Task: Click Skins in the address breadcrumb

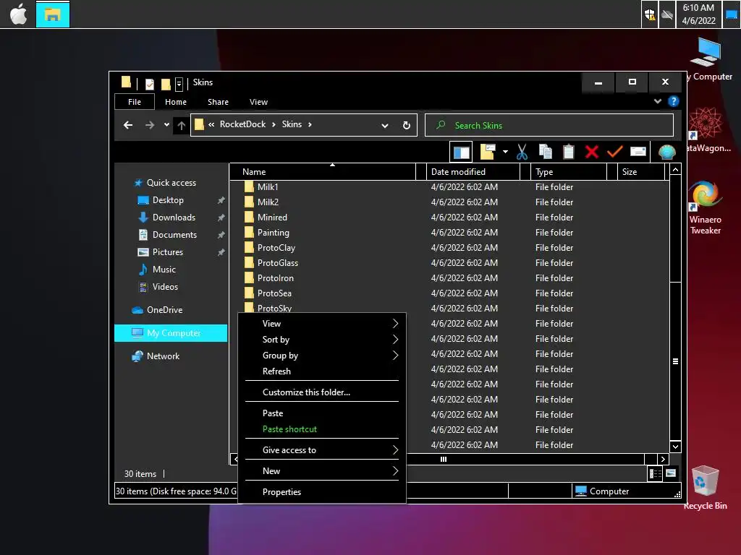Action: pos(292,124)
